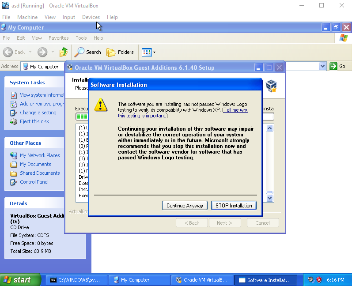Click the installation log scrollbar down arrow
This screenshot has height=286, width=352.
point(270,198)
